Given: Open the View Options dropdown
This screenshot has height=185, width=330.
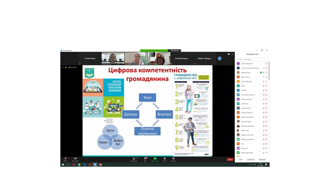Looking at the screenshot, I should click(175, 51).
